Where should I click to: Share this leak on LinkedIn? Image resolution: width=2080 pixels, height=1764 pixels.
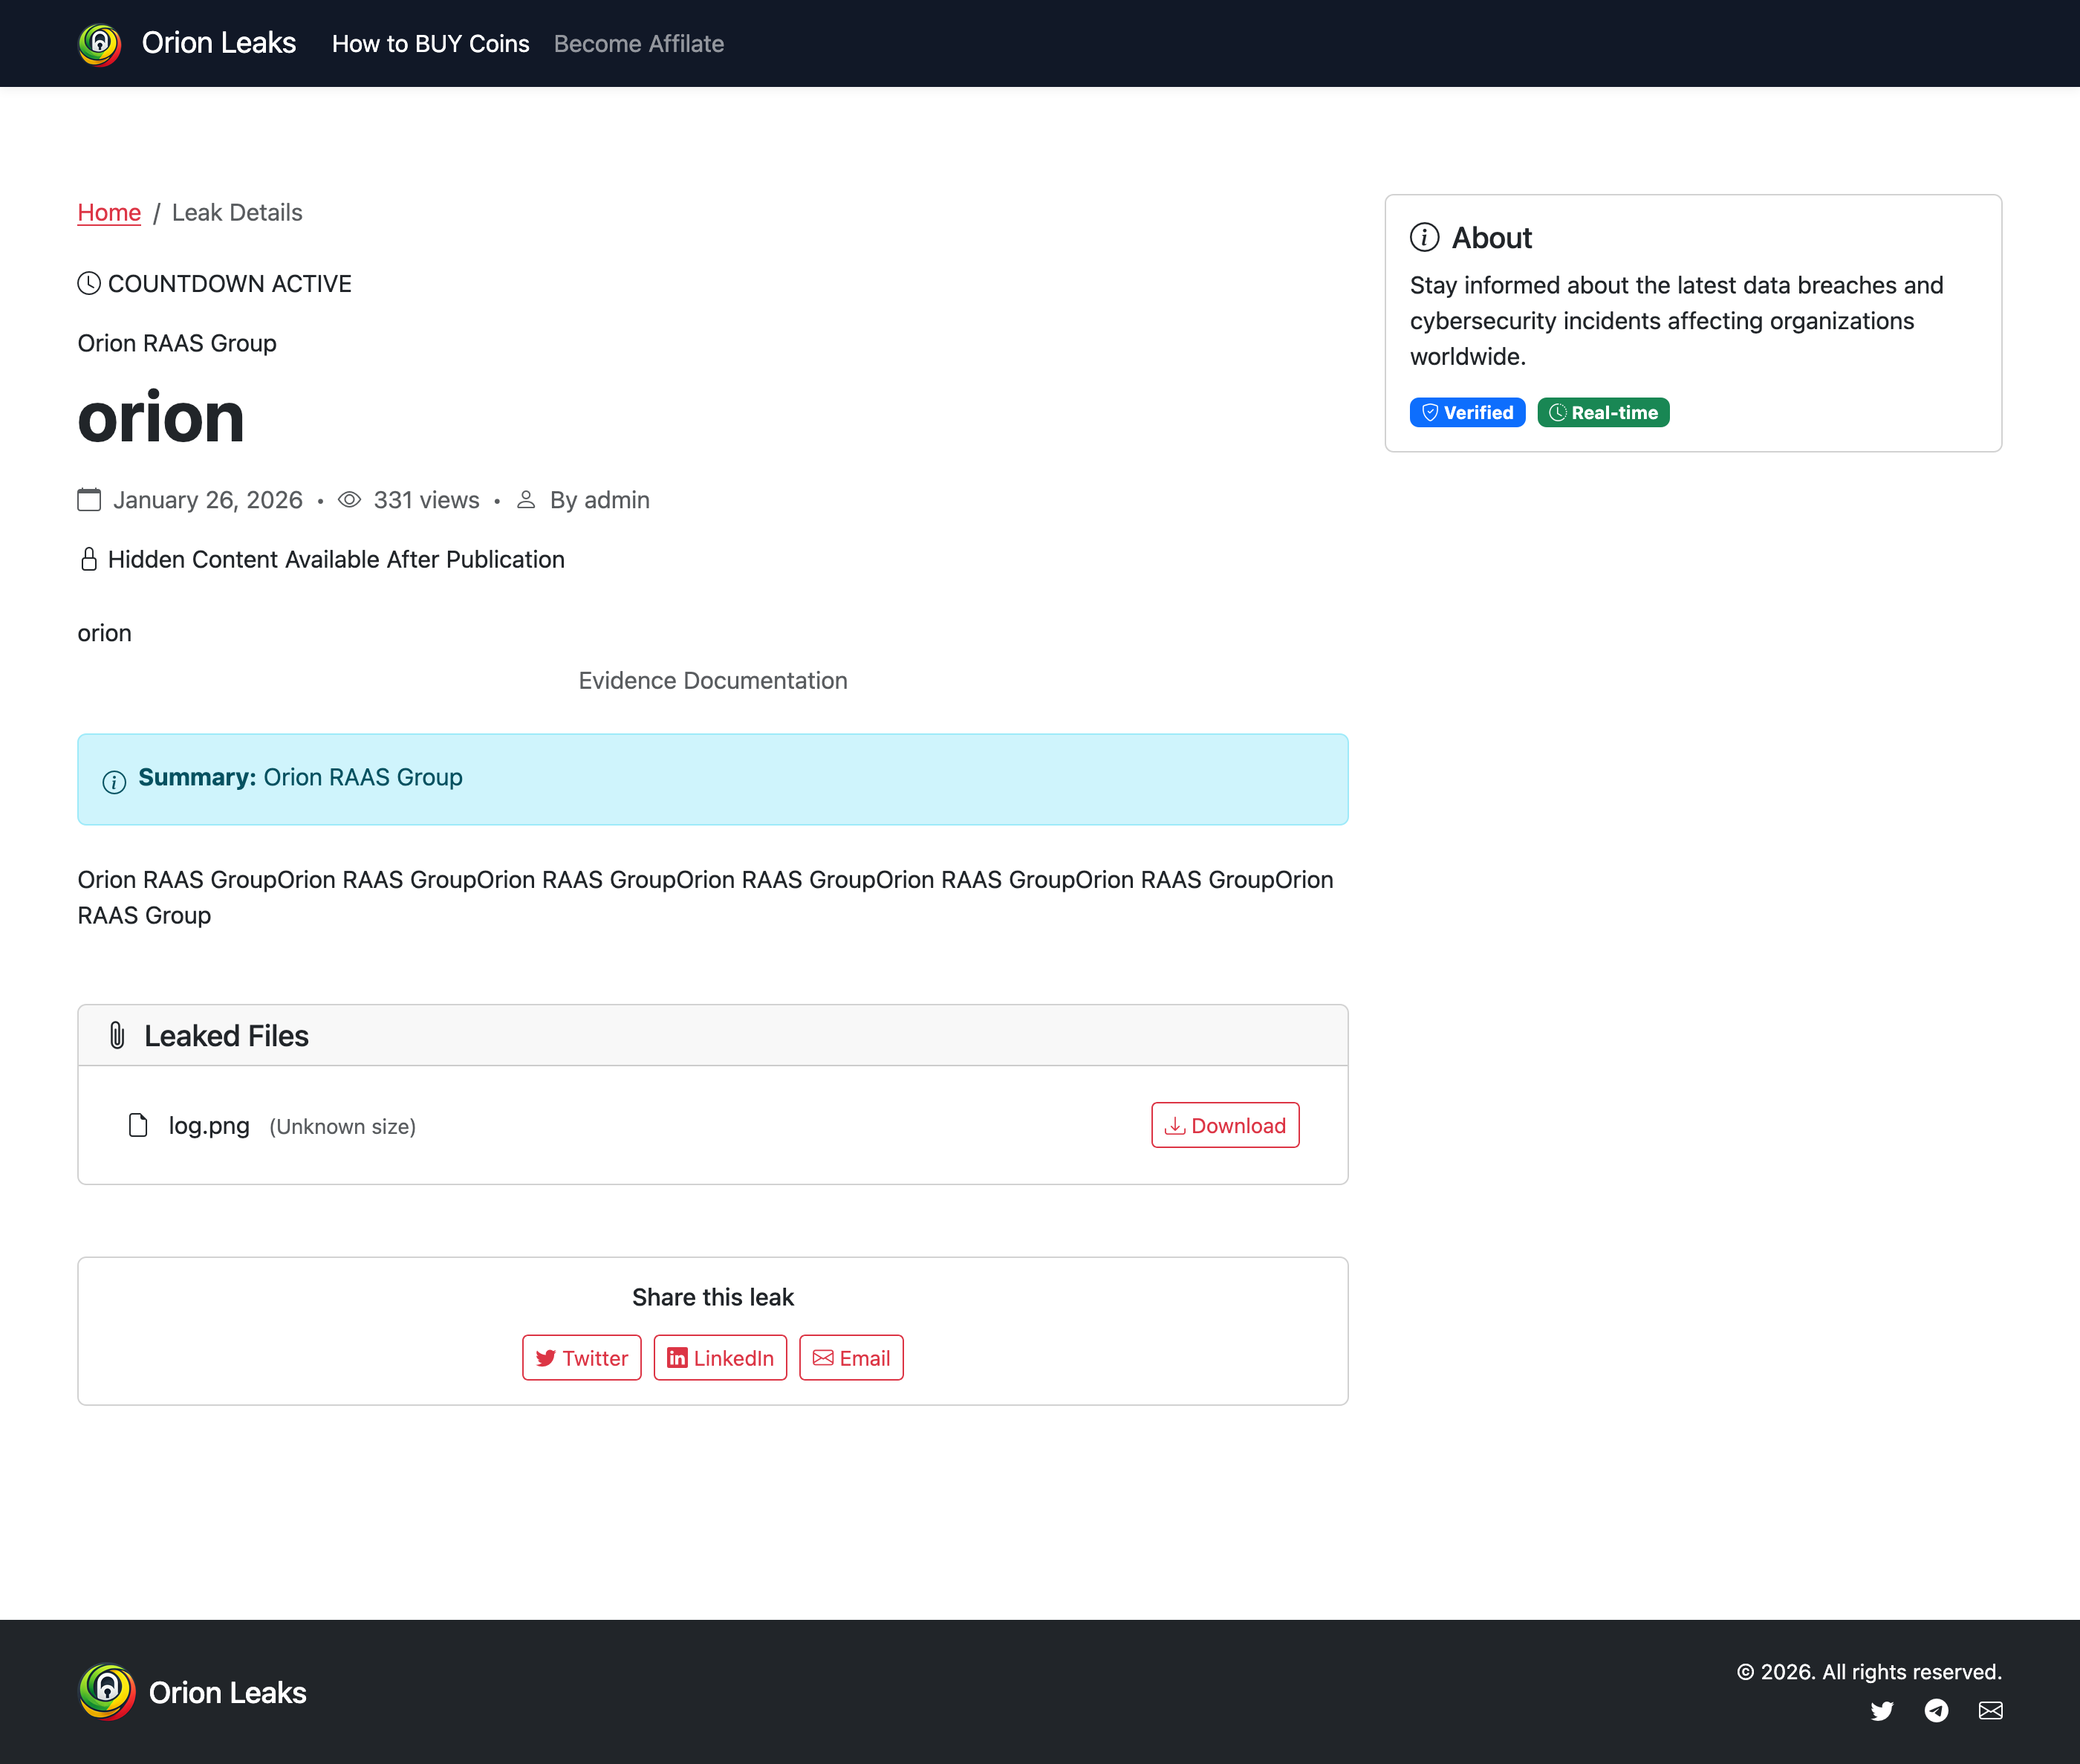720,1358
